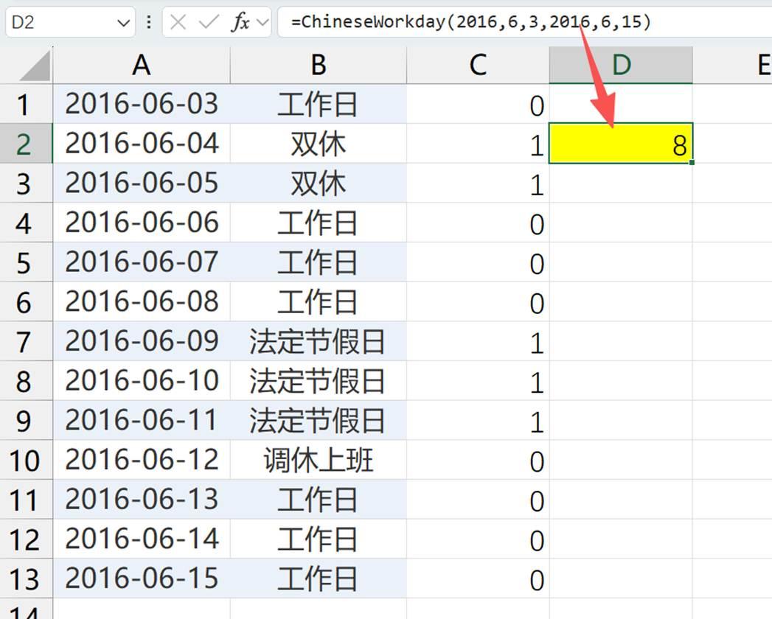Click cell with date 2016-06-09
Viewport: 772px width, 619px height.
[x=142, y=341]
